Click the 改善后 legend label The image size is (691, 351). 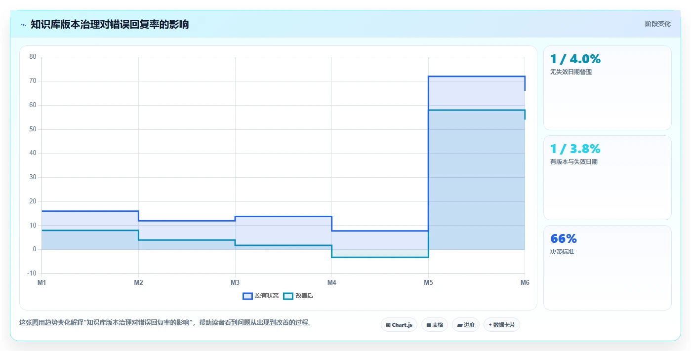[304, 296]
